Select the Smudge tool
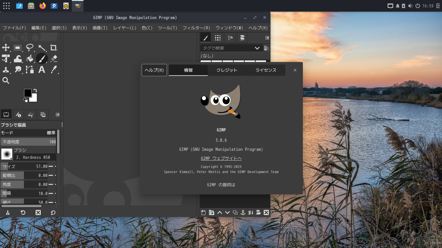This screenshot has height=248, width=442. point(18,69)
